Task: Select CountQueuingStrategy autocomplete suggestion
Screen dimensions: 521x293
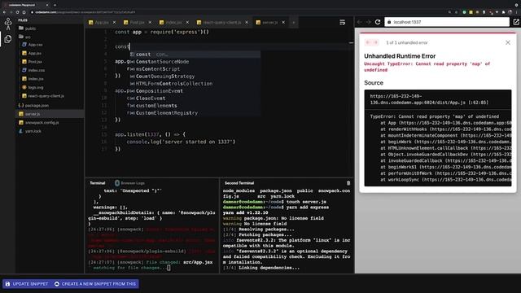Action: tap(195, 77)
